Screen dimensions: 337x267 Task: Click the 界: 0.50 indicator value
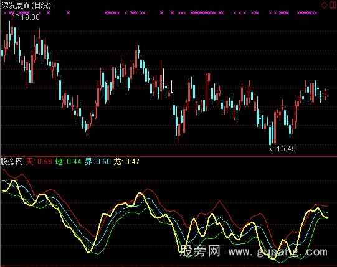(x=98, y=162)
